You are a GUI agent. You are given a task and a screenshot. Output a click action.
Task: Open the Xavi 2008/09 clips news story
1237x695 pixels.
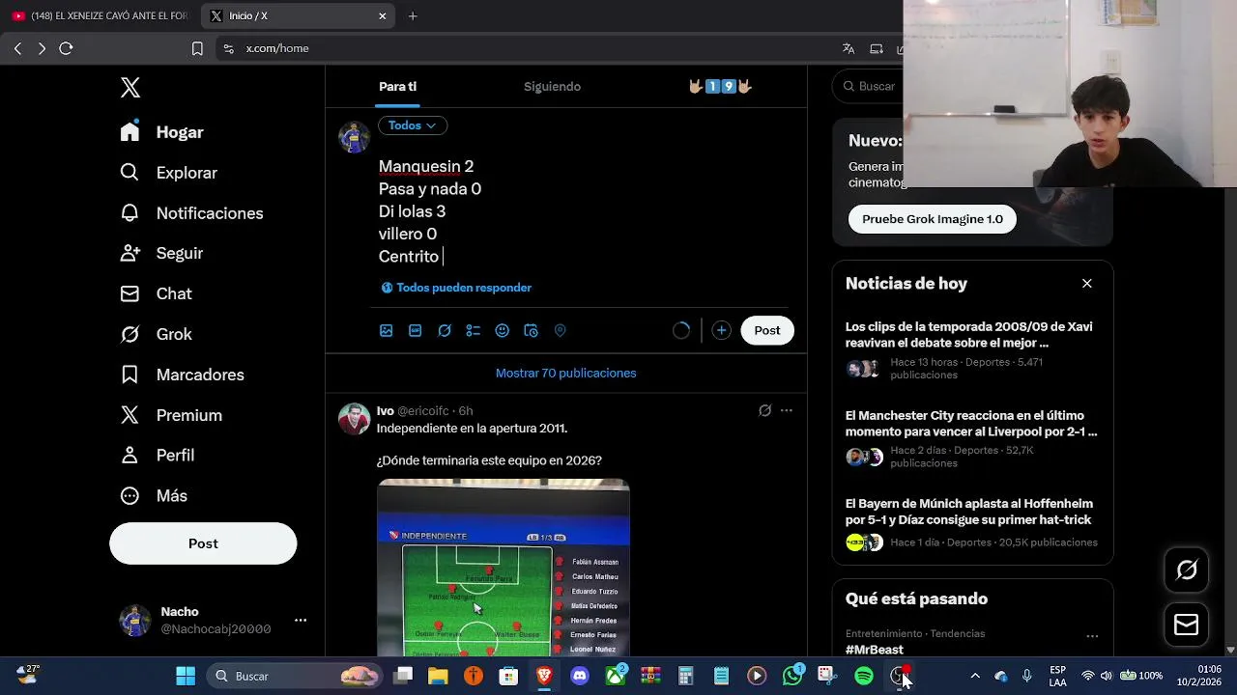972,348
